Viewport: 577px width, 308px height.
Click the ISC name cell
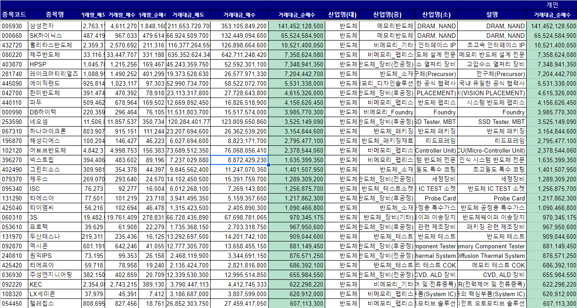[55, 189]
